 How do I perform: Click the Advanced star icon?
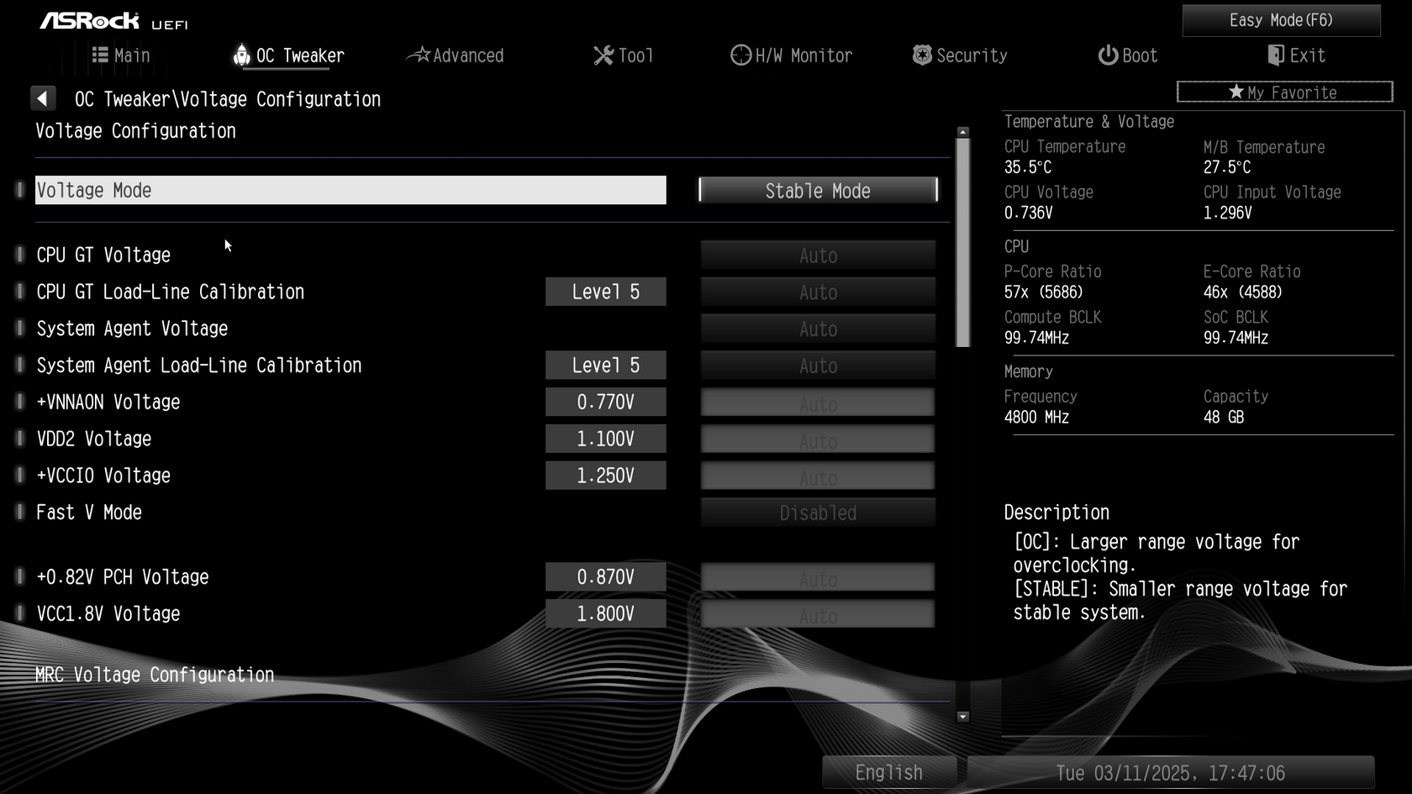click(x=419, y=55)
